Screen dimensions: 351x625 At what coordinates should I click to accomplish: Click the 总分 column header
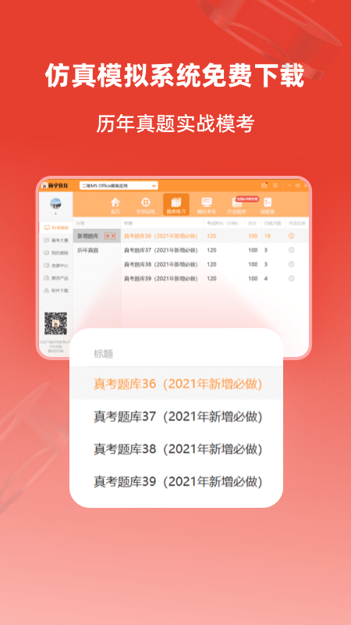click(252, 223)
